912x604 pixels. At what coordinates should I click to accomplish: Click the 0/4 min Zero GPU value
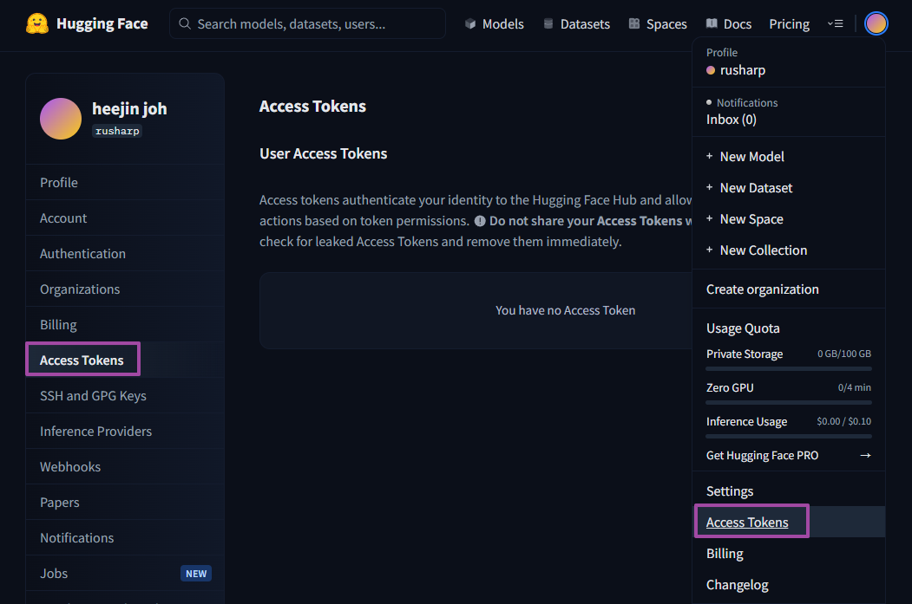pos(855,387)
